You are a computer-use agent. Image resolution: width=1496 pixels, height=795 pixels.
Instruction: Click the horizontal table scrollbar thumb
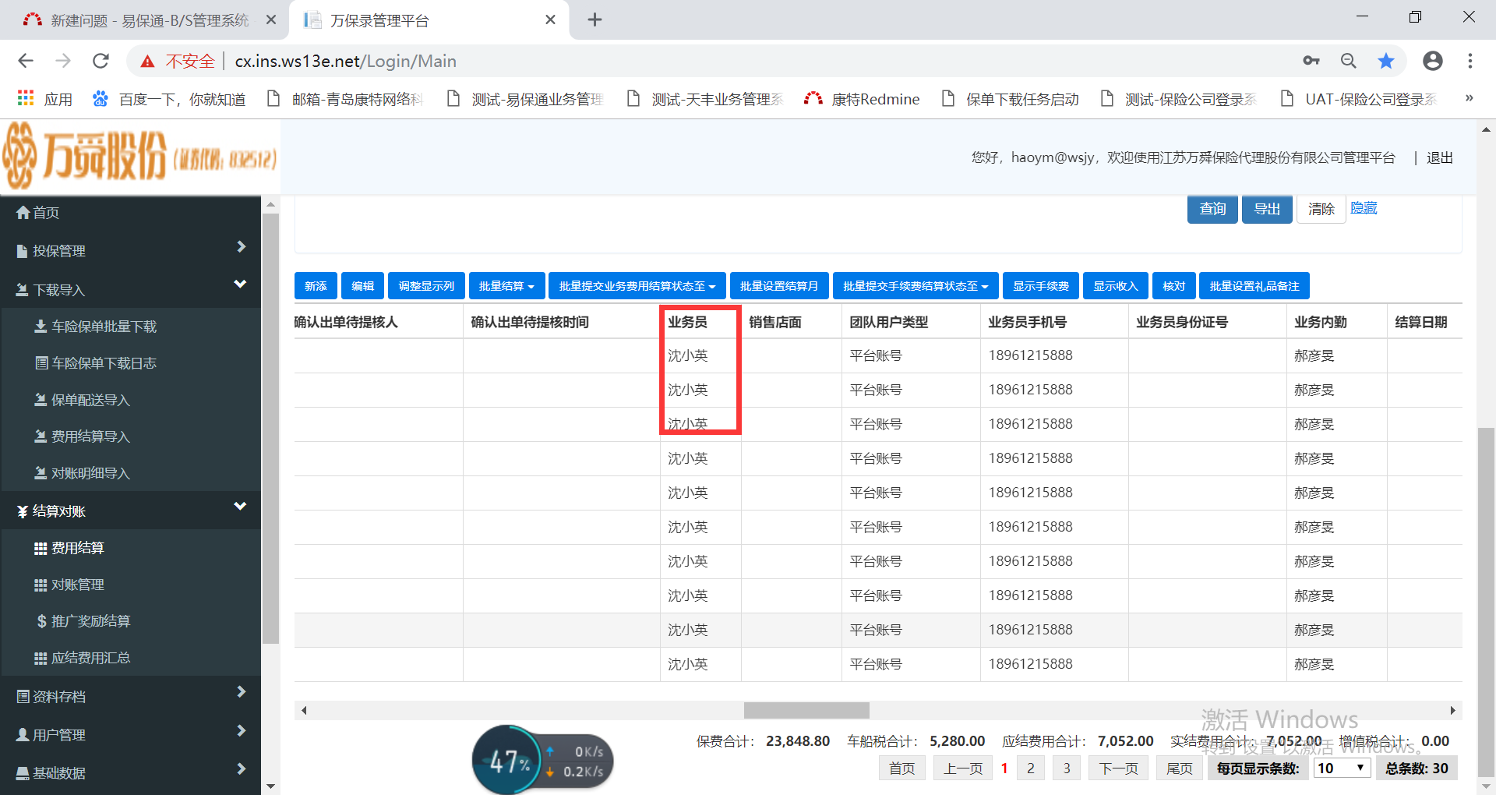click(x=806, y=710)
